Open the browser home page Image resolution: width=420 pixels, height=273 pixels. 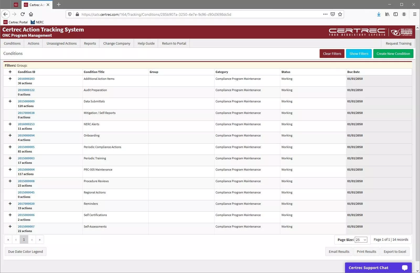[31, 14]
